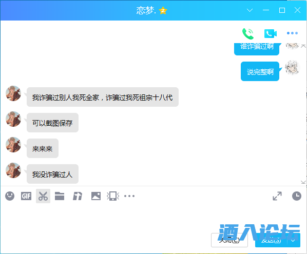
Task: Select the scissors screenshot tool
Action: [x=43, y=196]
